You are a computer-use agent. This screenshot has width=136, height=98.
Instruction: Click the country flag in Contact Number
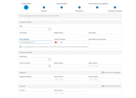click(56, 42)
